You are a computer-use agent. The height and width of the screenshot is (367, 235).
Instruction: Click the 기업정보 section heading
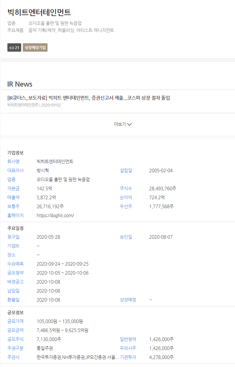pyautogui.click(x=15, y=153)
